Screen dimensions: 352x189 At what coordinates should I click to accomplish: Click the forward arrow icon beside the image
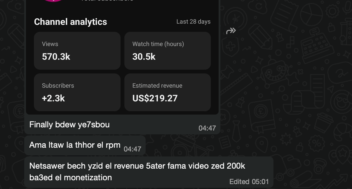point(231,31)
